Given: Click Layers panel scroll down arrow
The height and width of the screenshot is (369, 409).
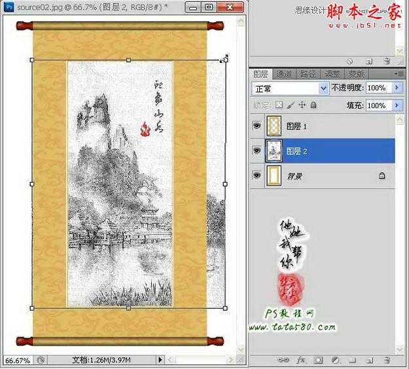Looking at the screenshot, I should tap(400, 349).
